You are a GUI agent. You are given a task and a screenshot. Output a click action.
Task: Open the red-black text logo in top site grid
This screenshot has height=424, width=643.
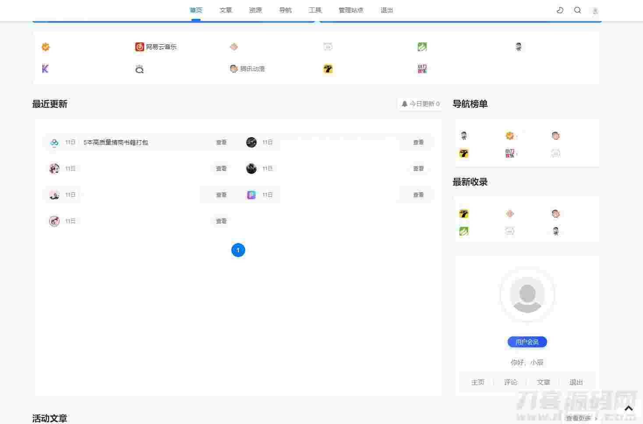point(422,69)
